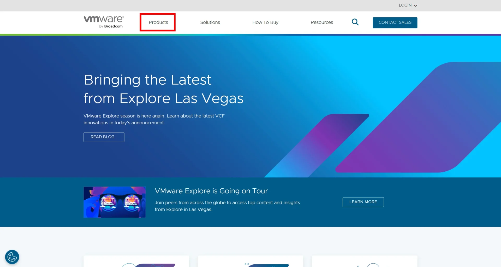The height and width of the screenshot is (267, 501).
Task: Open the search magnifier icon
Action: tap(355, 22)
